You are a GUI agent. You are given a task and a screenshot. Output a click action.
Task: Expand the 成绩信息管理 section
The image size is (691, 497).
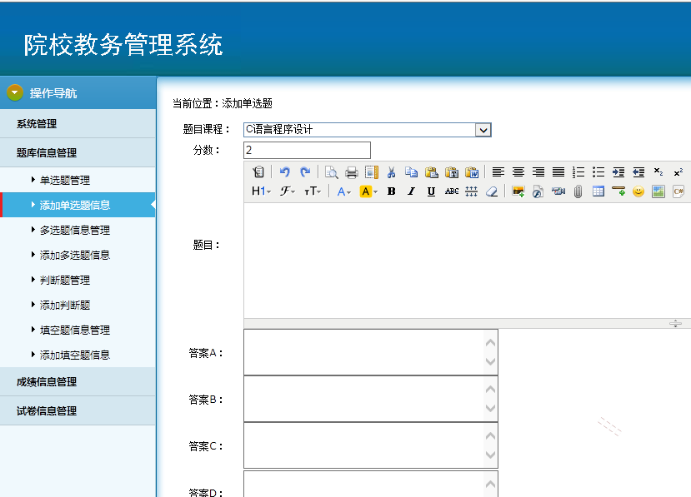coord(78,381)
